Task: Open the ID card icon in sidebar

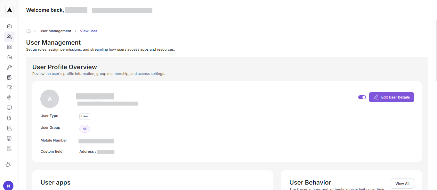Action: coord(9,138)
